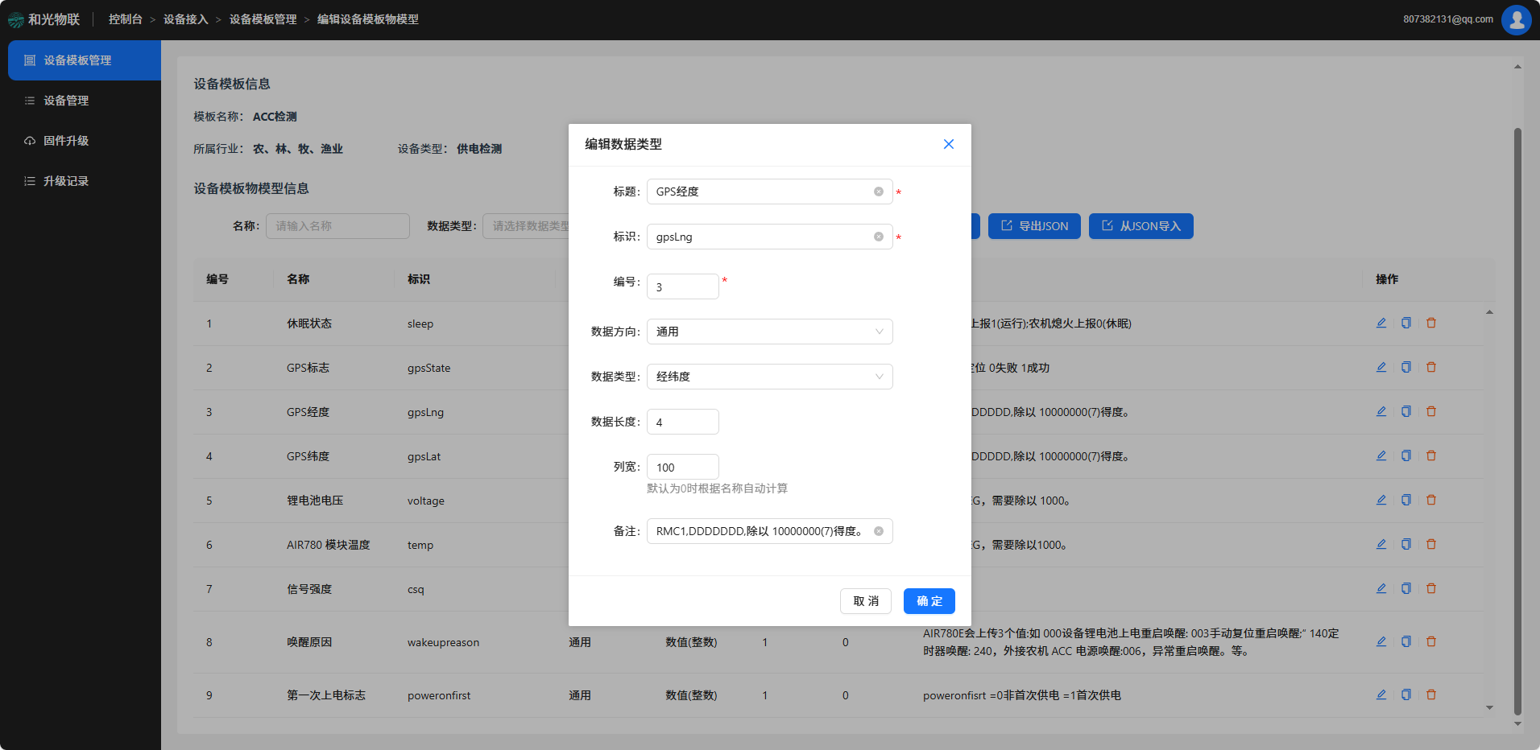Delete the 休眠状态 sleep row
1540x750 pixels.
pyautogui.click(x=1431, y=323)
